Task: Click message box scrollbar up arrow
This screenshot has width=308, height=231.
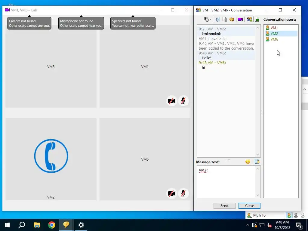Action: (258, 168)
